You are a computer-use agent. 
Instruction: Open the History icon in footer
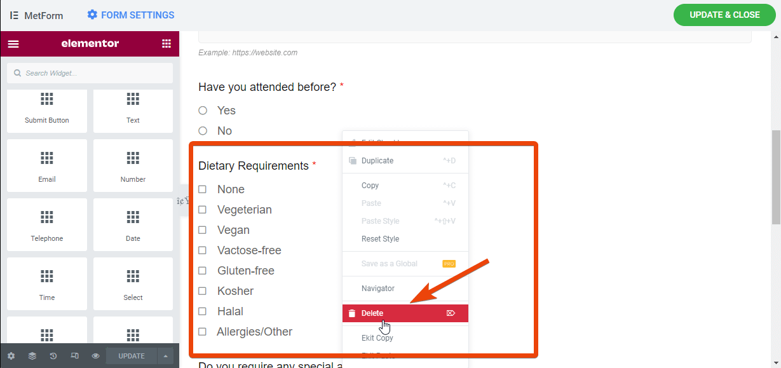tap(53, 356)
